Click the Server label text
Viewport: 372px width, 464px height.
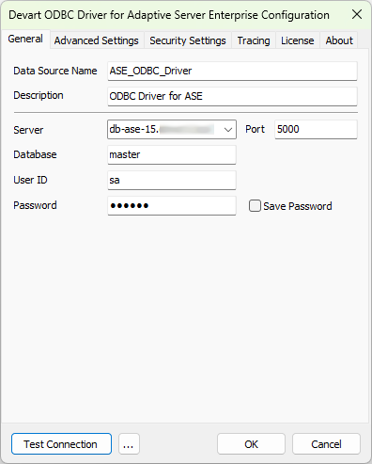click(28, 130)
